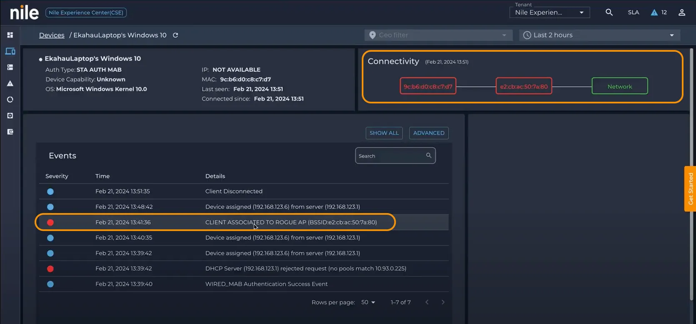Change Rows per page value of 50
696x324 pixels.
368,302
